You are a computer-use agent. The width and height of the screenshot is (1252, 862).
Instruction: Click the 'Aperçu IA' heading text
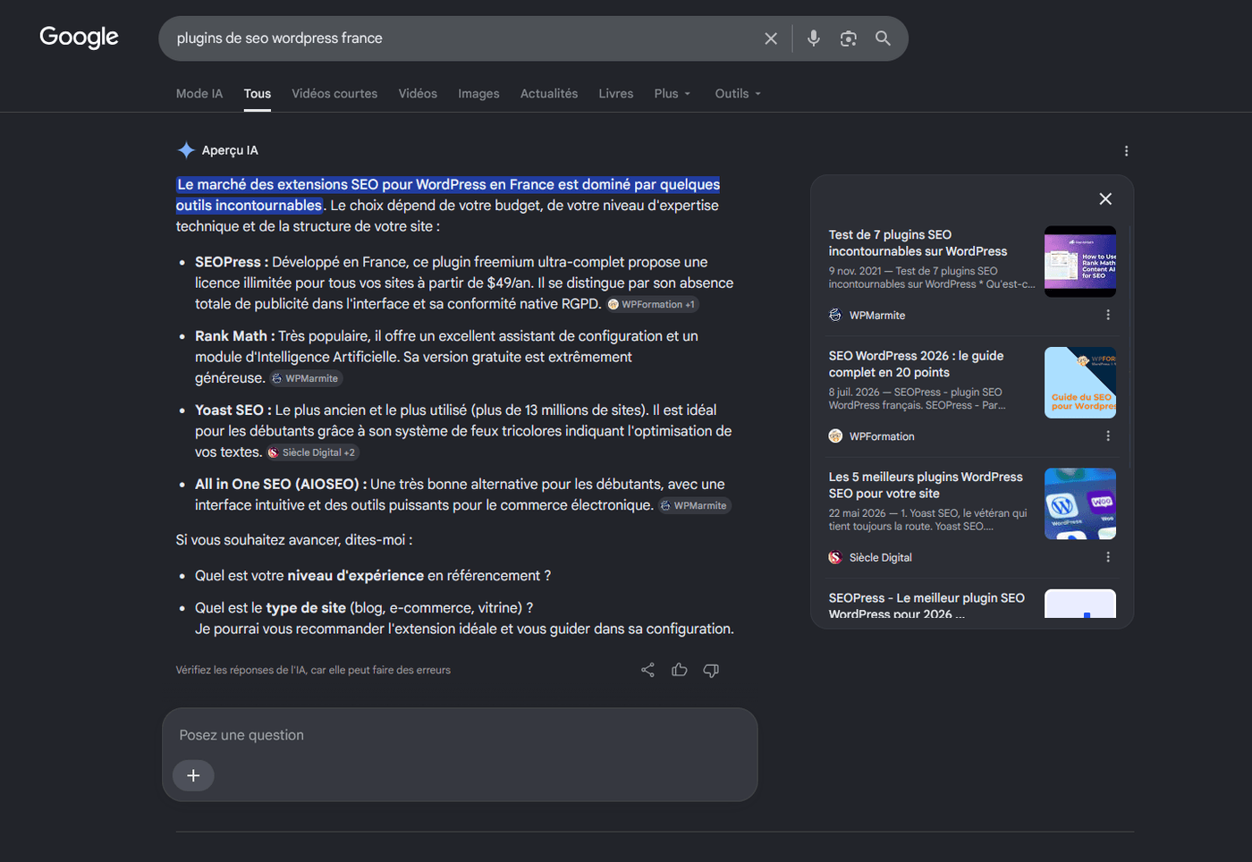tap(230, 150)
